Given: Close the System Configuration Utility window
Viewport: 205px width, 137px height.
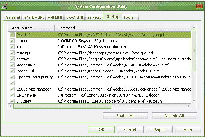Looking at the screenshot, I should click(x=199, y=6).
